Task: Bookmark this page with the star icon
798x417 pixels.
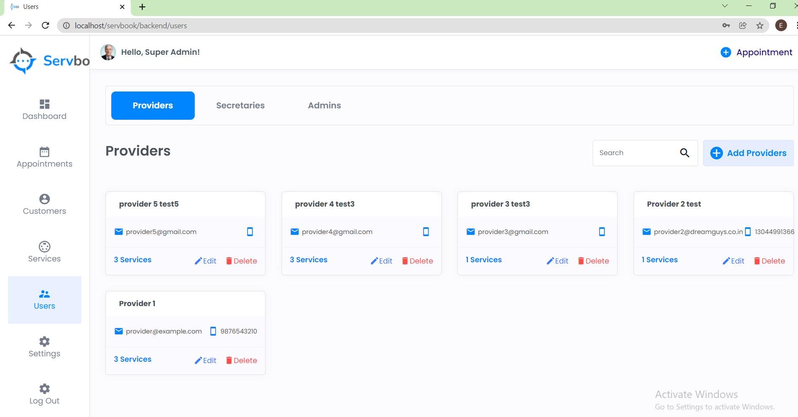Action: pos(760,25)
